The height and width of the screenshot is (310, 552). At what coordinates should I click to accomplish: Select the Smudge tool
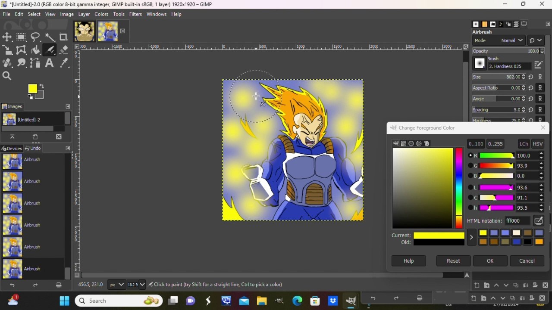(x=22, y=63)
